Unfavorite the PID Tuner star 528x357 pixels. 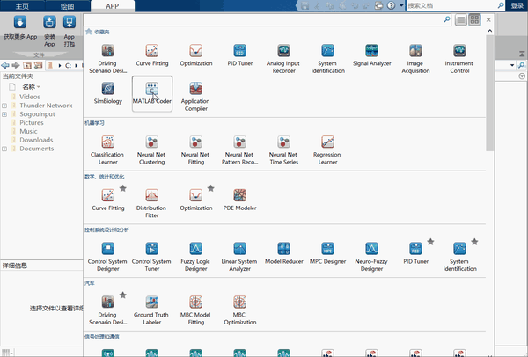pyautogui.click(x=430, y=242)
